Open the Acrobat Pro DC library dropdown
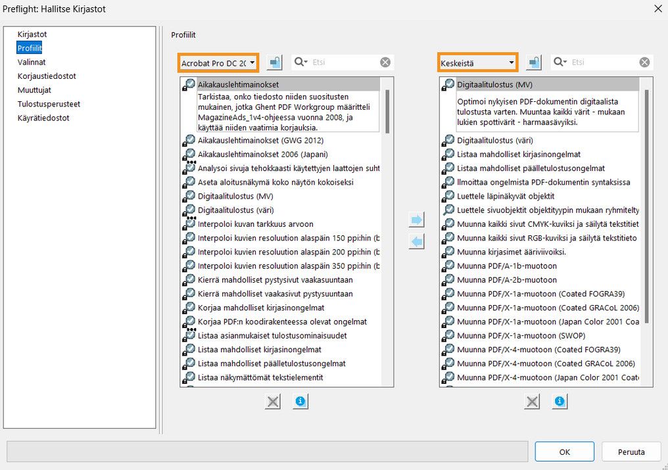Screen dimensions: 668x470 pos(218,63)
